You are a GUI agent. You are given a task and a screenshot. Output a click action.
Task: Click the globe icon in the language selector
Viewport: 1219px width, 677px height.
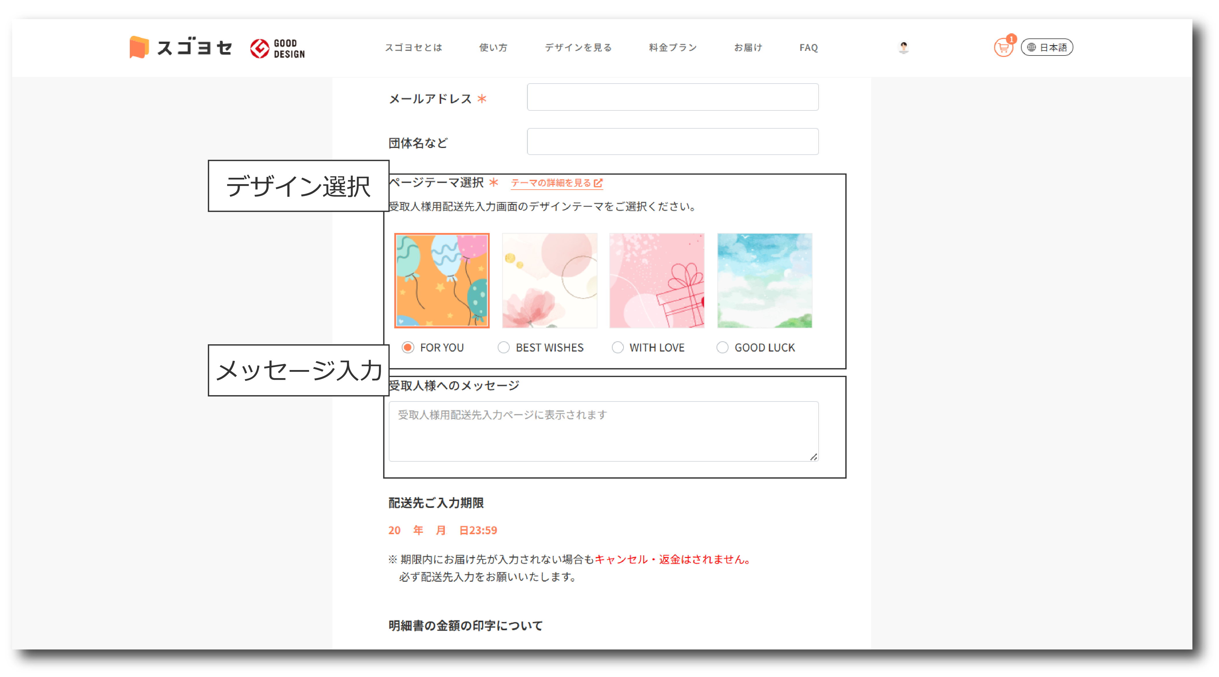(x=1032, y=47)
